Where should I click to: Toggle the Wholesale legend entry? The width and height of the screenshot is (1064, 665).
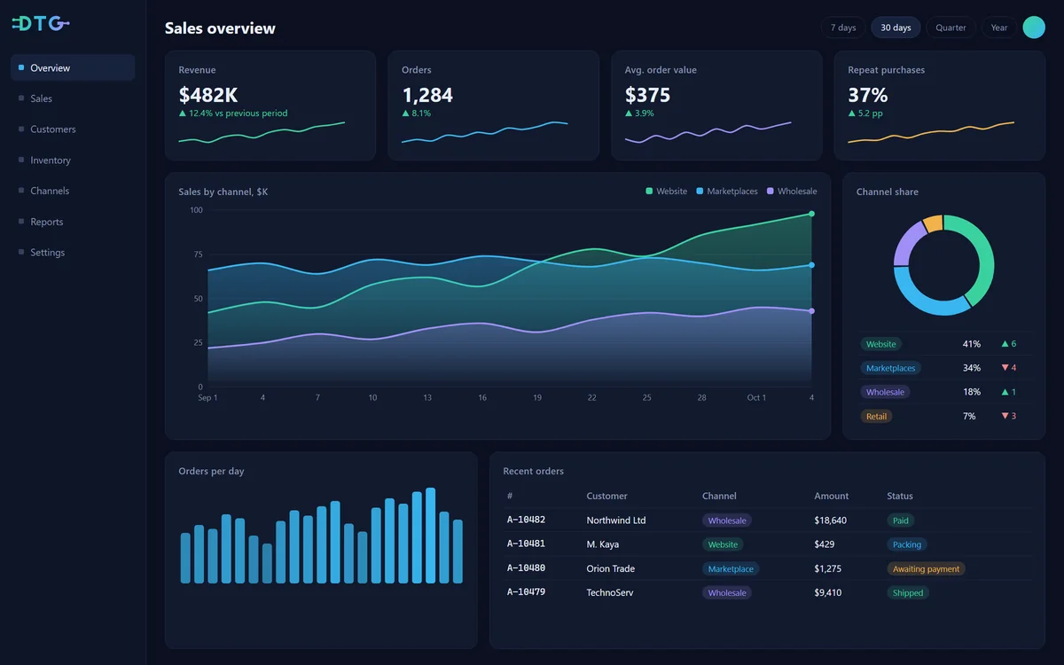pyautogui.click(x=792, y=192)
